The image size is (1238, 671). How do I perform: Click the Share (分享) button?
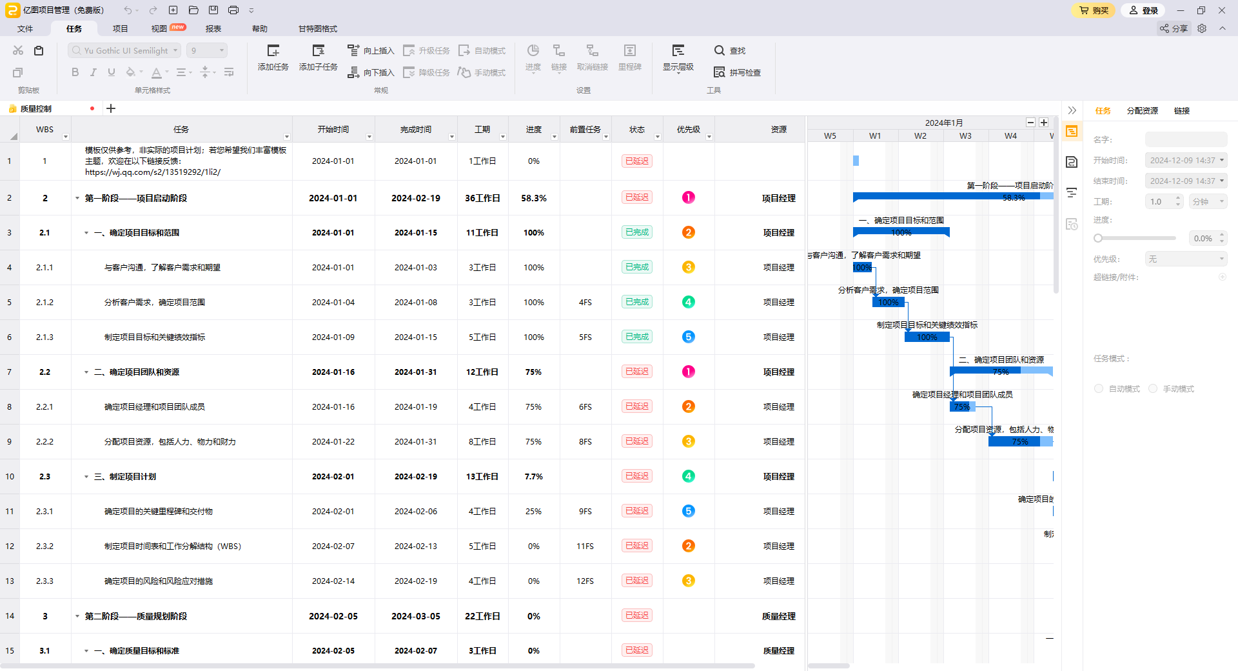click(1174, 28)
